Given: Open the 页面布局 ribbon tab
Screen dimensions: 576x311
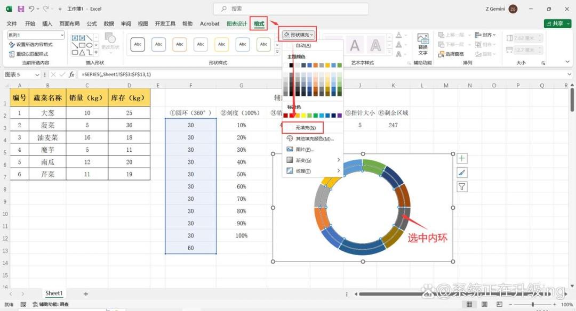Looking at the screenshot, I should tap(69, 23).
